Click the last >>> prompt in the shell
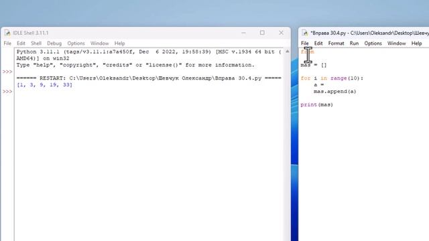The image size is (429, 241). tap(7, 92)
